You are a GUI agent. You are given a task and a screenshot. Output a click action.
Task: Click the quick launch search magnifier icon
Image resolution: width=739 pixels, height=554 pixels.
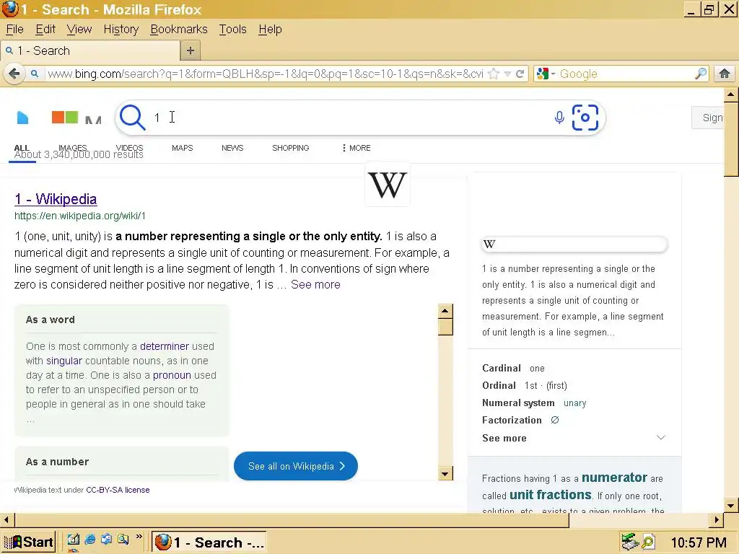[x=123, y=540]
